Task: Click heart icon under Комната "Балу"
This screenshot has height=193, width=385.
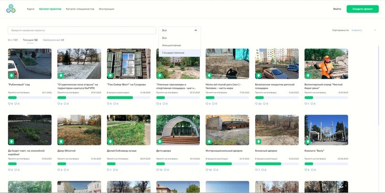Action: 306,170
